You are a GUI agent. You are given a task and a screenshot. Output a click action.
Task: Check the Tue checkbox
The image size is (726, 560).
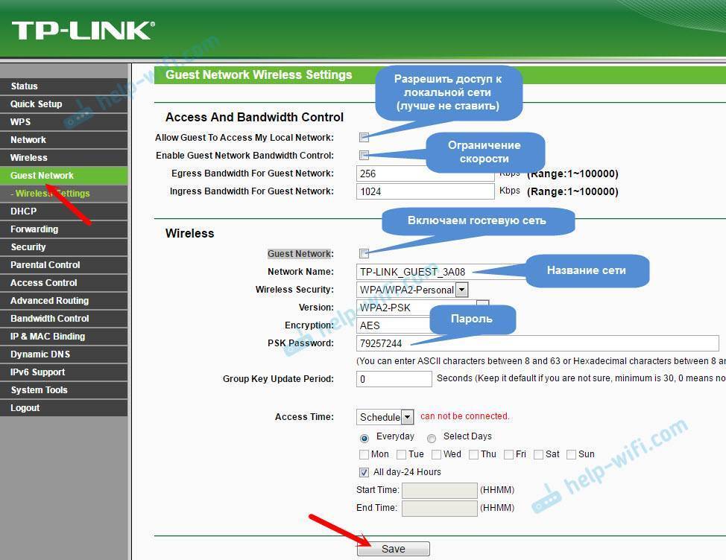tap(402, 454)
